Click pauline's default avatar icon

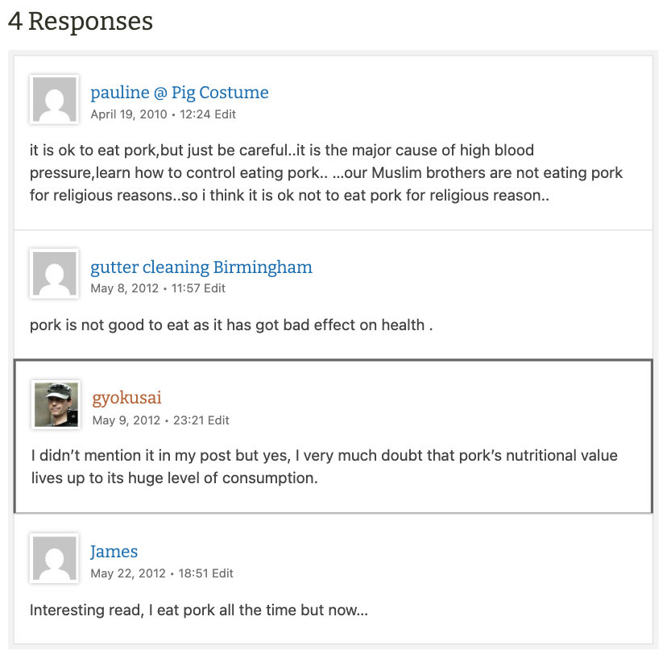tap(54, 100)
